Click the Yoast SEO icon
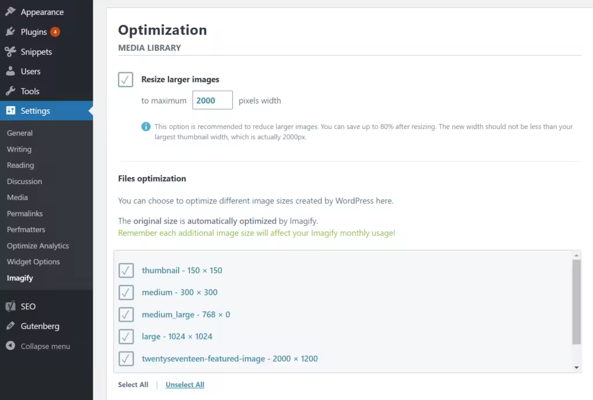 10,306
